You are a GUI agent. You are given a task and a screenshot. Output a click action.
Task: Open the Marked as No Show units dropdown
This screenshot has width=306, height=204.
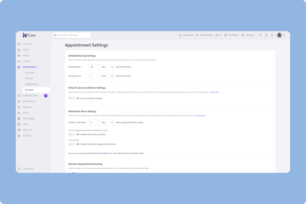coord(107,122)
